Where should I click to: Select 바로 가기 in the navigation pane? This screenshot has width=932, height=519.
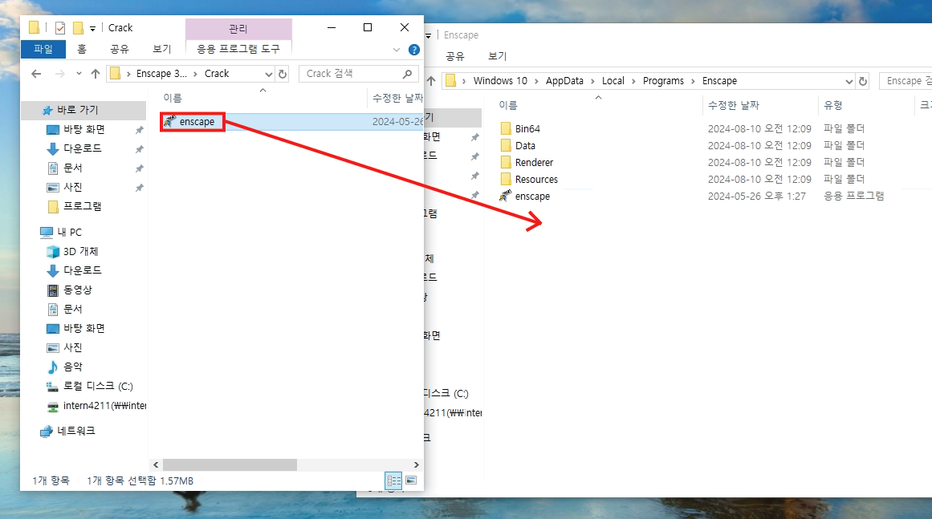click(83, 110)
